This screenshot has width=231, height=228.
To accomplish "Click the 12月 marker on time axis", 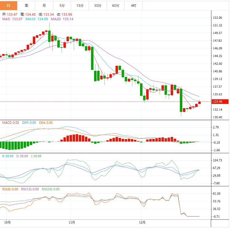I will pyautogui.click(x=142, y=222).
